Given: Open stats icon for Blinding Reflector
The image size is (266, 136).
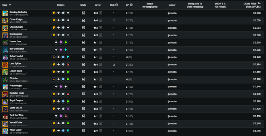Looking at the screenshot, I should pos(83,13).
